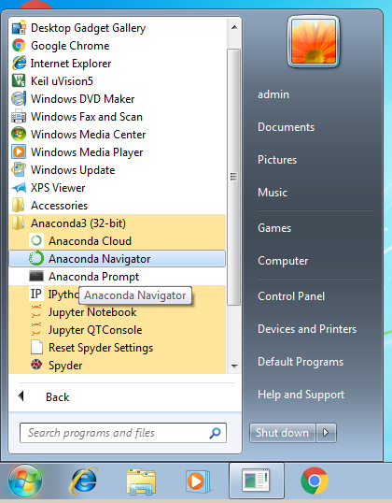Open Default Programs
Screen dimensions: 392x503
301,362
